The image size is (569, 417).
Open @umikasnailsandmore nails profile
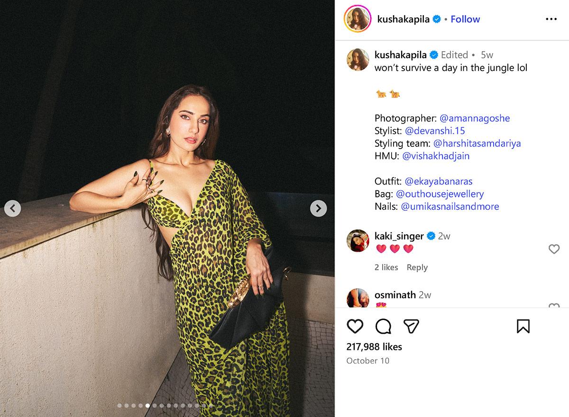click(450, 206)
